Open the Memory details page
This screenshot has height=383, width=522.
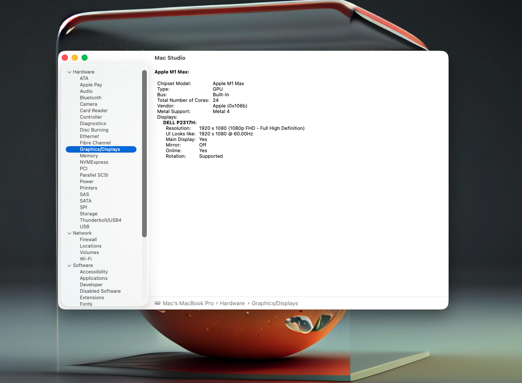[89, 156]
